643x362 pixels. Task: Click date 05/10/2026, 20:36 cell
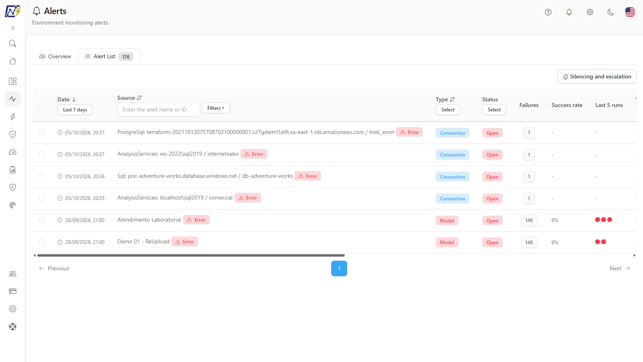(x=81, y=177)
